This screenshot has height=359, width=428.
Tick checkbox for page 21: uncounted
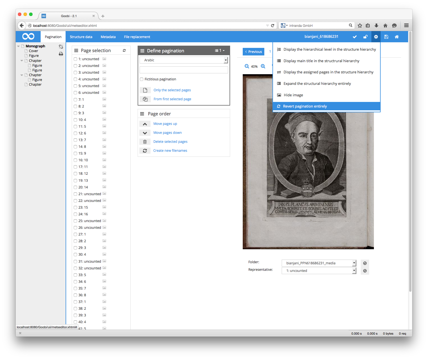click(75, 194)
